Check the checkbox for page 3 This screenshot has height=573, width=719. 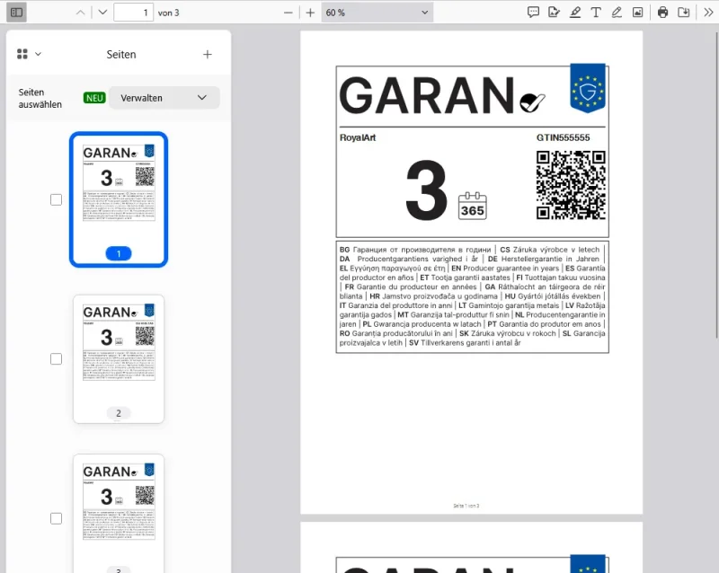pos(56,518)
